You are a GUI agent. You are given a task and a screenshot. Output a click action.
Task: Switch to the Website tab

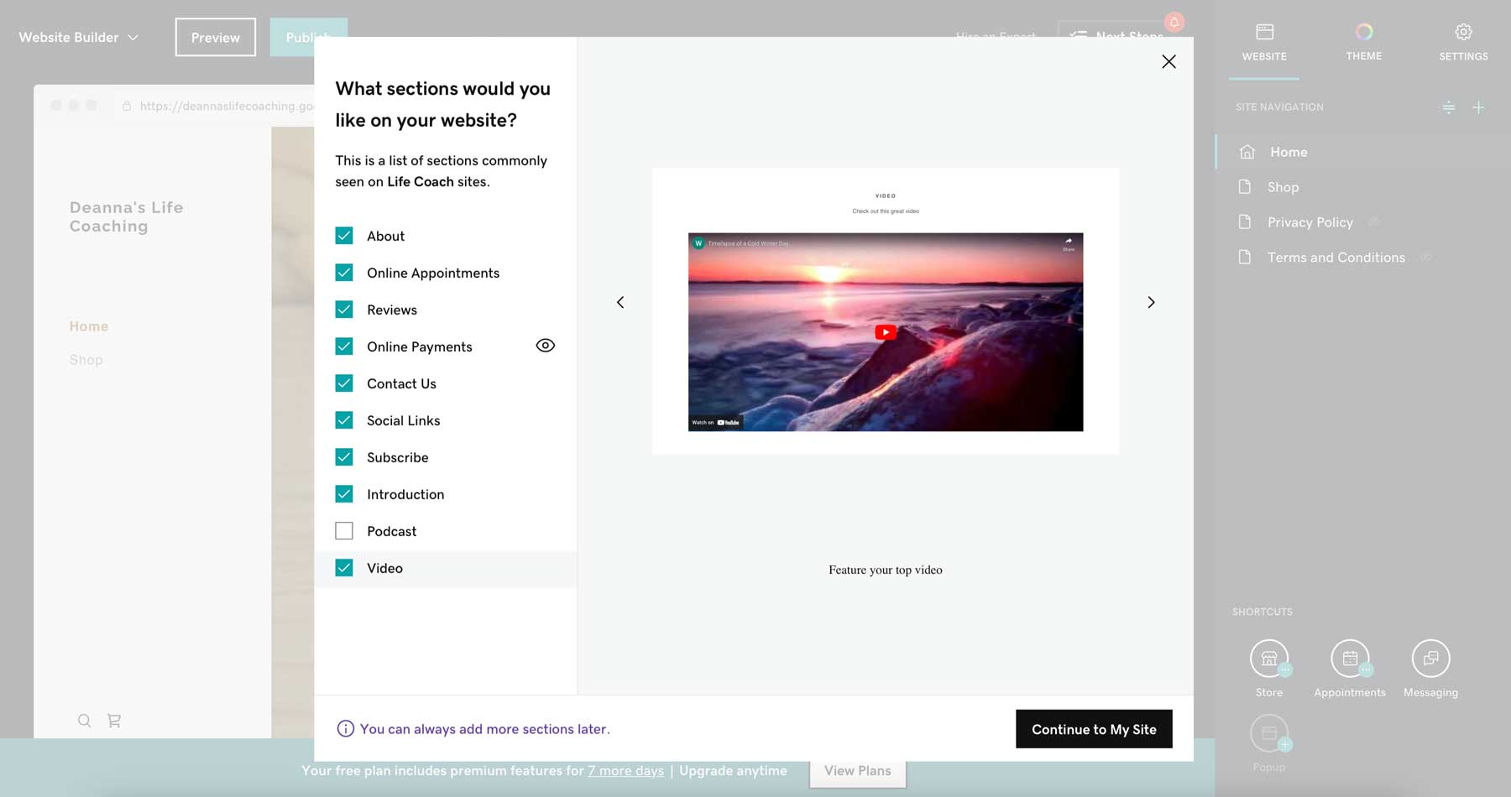click(x=1264, y=42)
